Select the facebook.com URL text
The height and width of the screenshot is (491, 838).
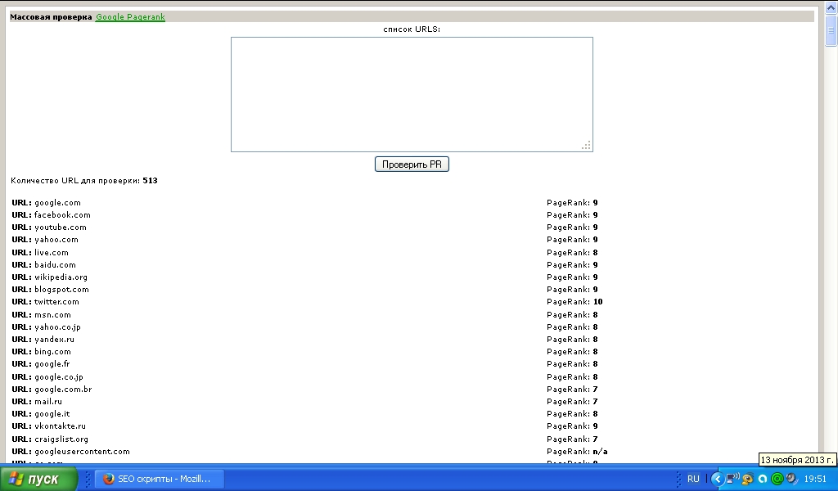click(62, 214)
